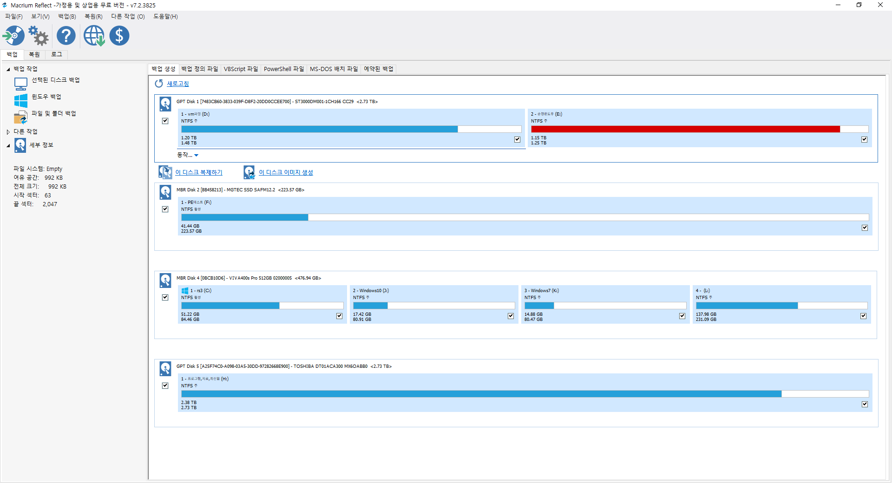Click the red usage bar of partition E:
892x483 pixels.
(700, 129)
